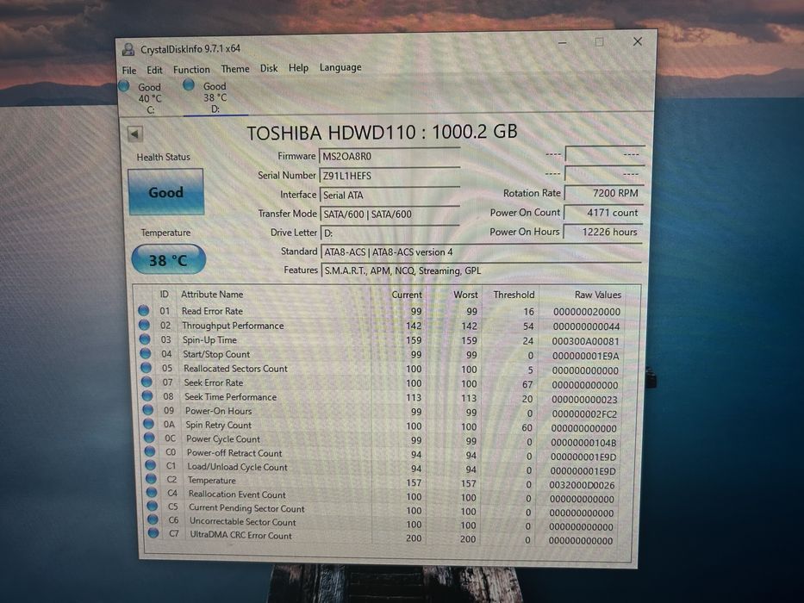Click the status orb for Power-off Retract Count
This screenshot has height=603, width=804.
pos(150,451)
